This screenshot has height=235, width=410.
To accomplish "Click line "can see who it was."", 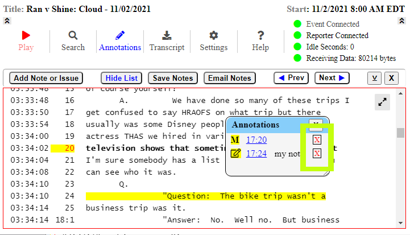I will tap(131, 172).
